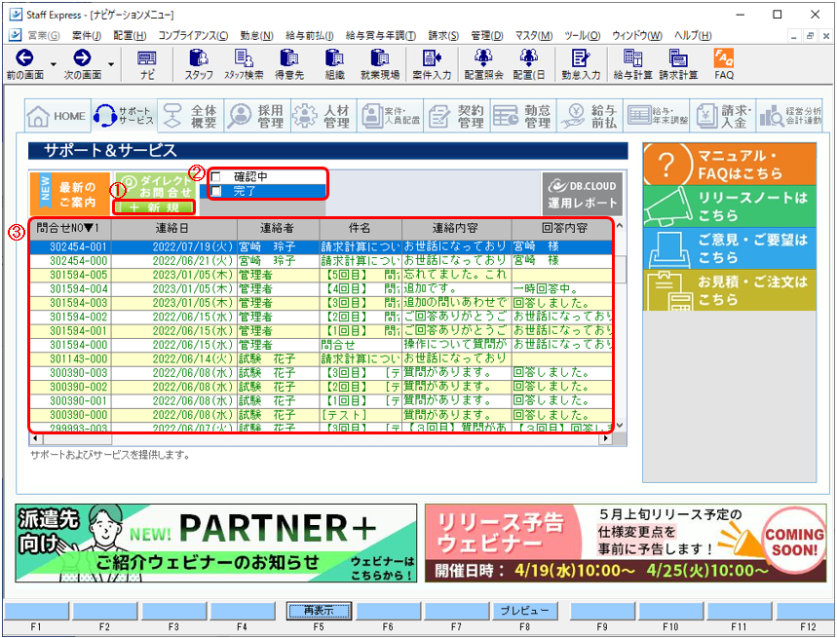Click ダイレクトお問合せ green button
Image resolution: width=837 pixels, height=638 pixels.
tap(155, 185)
